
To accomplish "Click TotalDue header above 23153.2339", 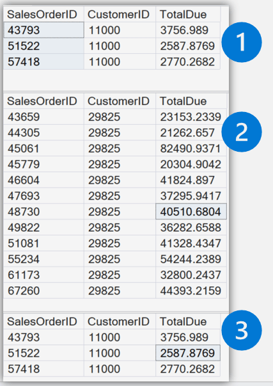I will [191, 101].
